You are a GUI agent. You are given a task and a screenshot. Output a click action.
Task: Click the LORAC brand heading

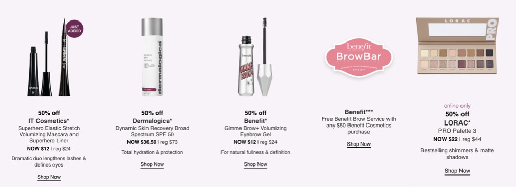pyautogui.click(x=457, y=123)
